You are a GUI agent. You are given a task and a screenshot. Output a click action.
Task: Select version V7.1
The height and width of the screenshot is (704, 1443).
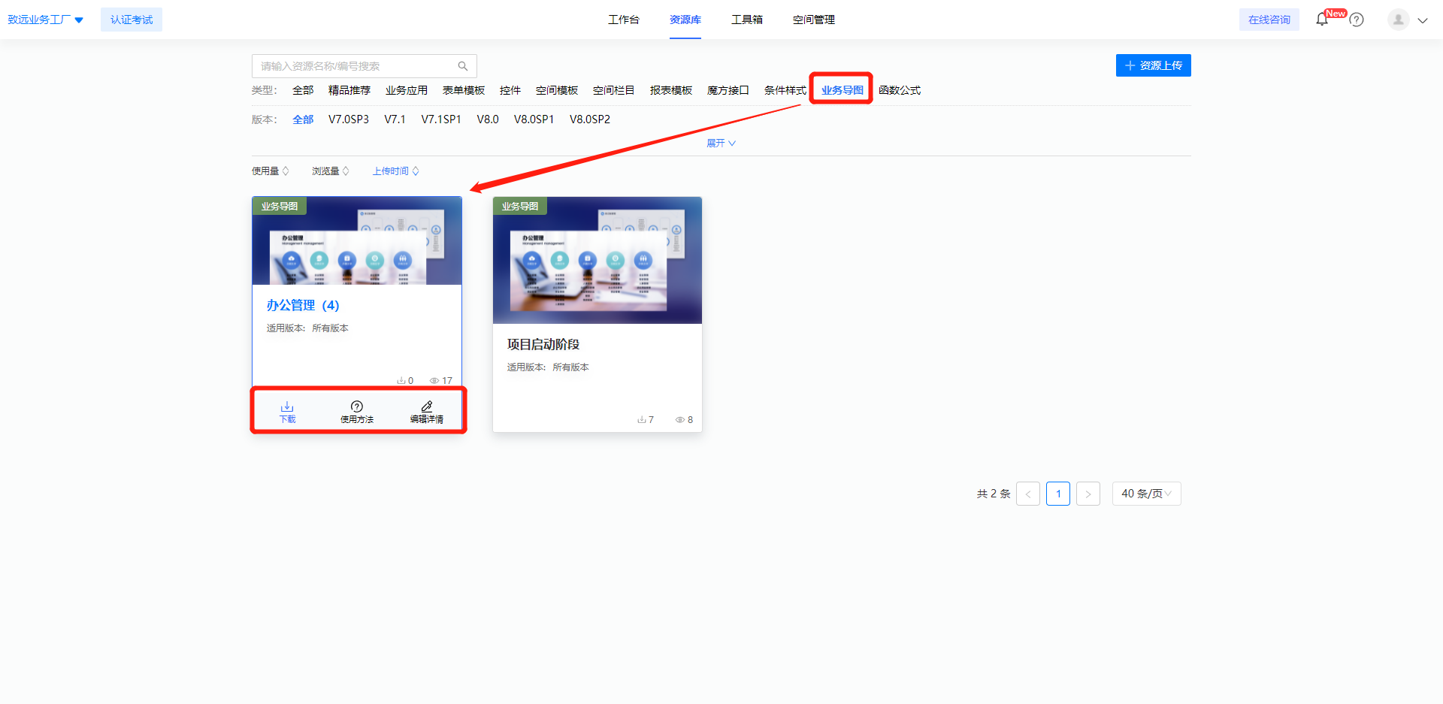(395, 119)
